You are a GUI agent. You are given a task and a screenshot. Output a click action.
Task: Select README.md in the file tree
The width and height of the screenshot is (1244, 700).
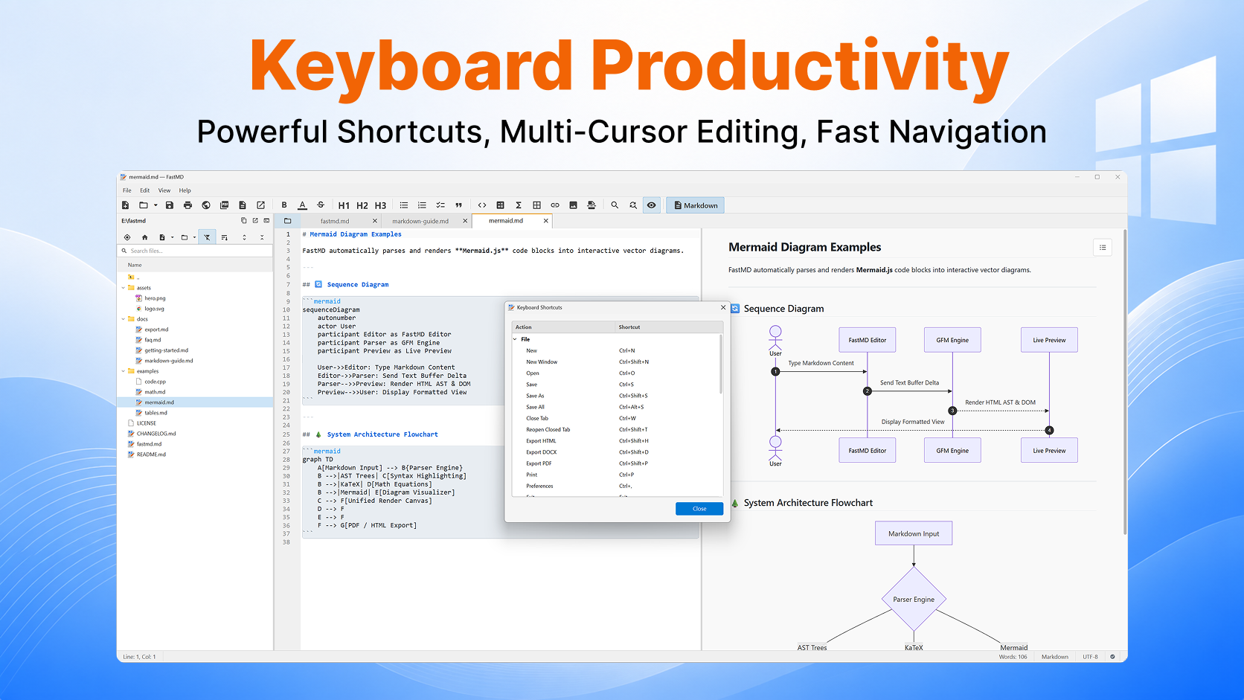[151, 455]
